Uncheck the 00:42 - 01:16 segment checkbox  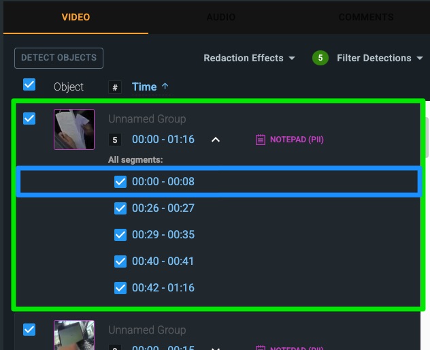(120, 287)
